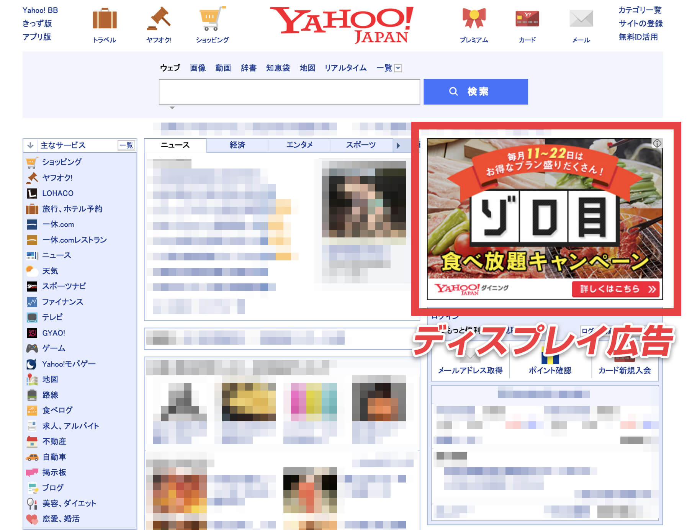Open the 一覧 button in 主なサービス header

pyautogui.click(x=126, y=145)
